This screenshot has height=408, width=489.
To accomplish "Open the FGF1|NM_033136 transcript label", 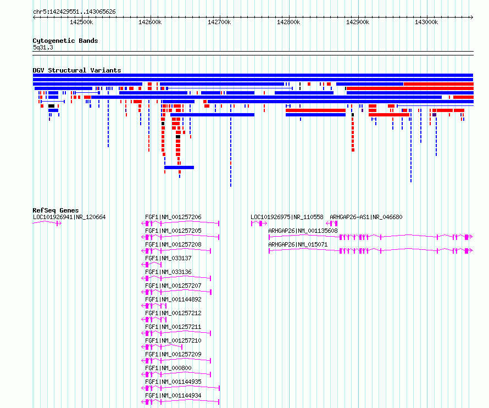I will pos(168,272).
